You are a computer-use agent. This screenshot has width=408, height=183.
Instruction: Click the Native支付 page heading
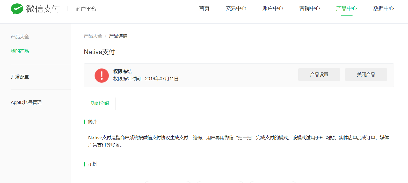click(x=99, y=52)
